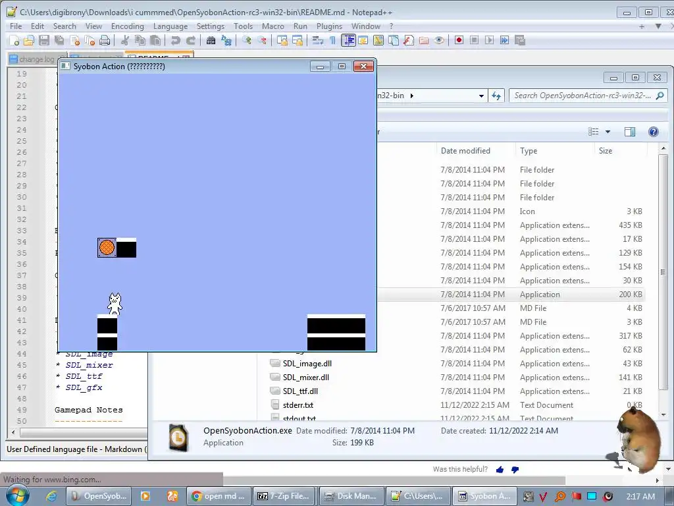This screenshot has height=506, width=674.
Task: Click the white cat character in the game
Action: 115,304
